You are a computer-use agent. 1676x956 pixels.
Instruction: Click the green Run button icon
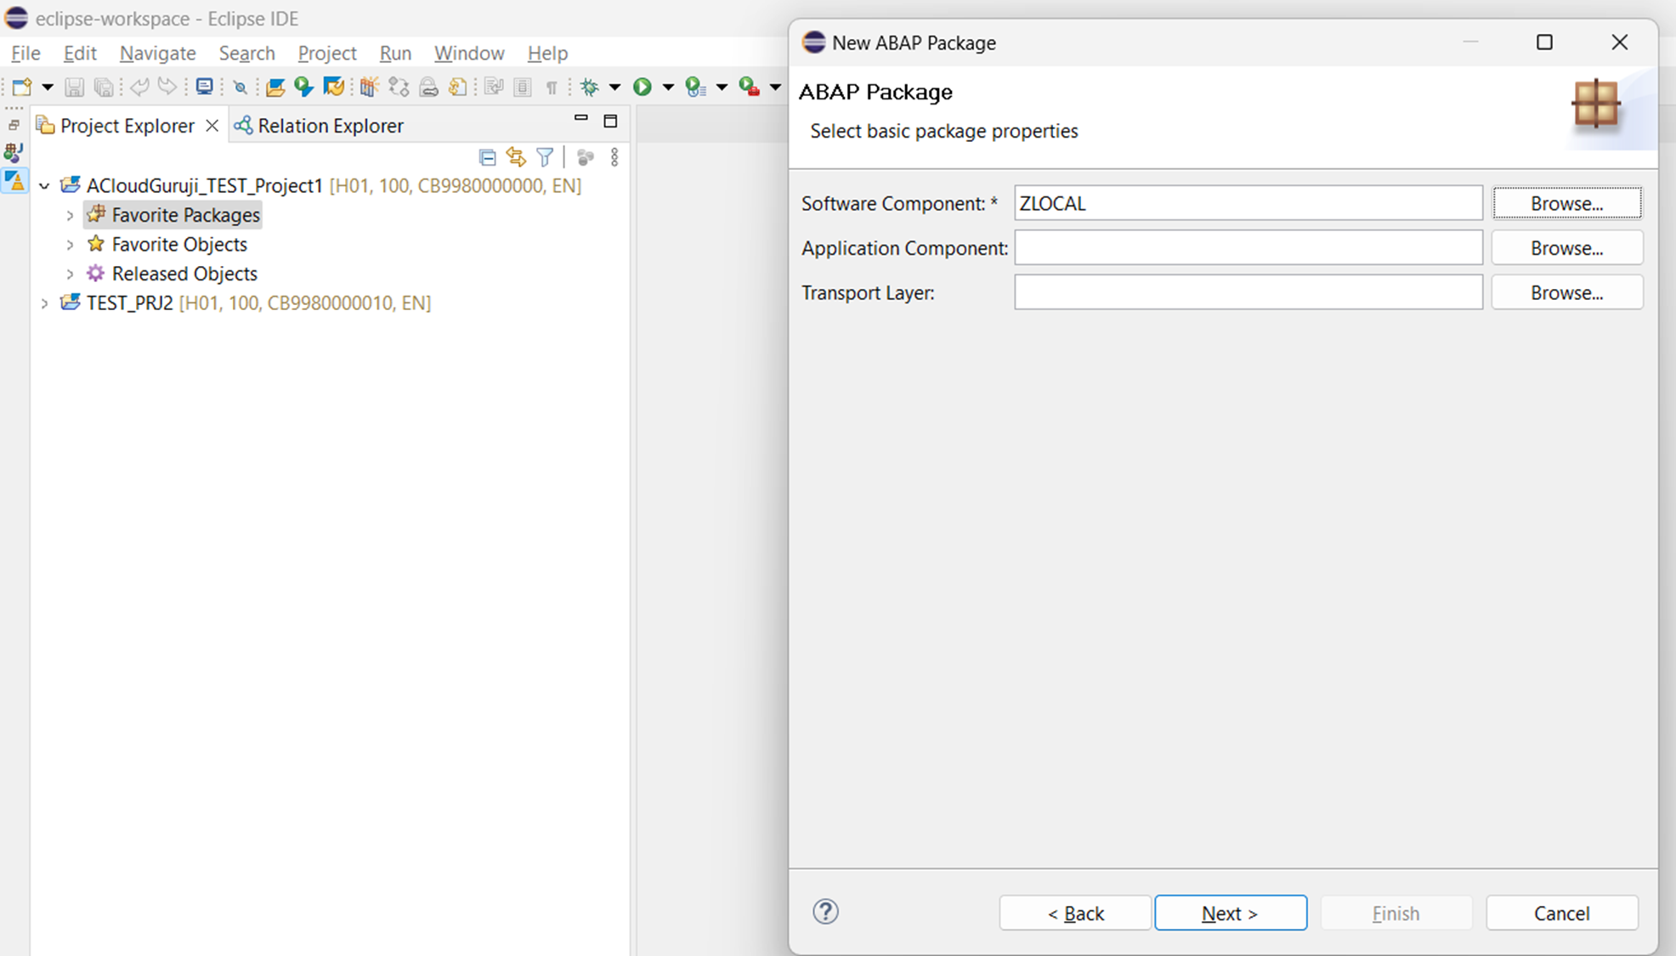pyautogui.click(x=643, y=87)
